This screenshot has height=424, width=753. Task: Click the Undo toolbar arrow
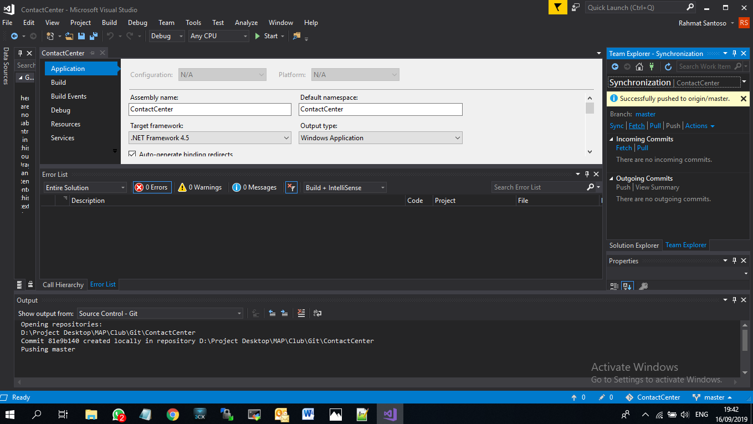(x=110, y=36)
